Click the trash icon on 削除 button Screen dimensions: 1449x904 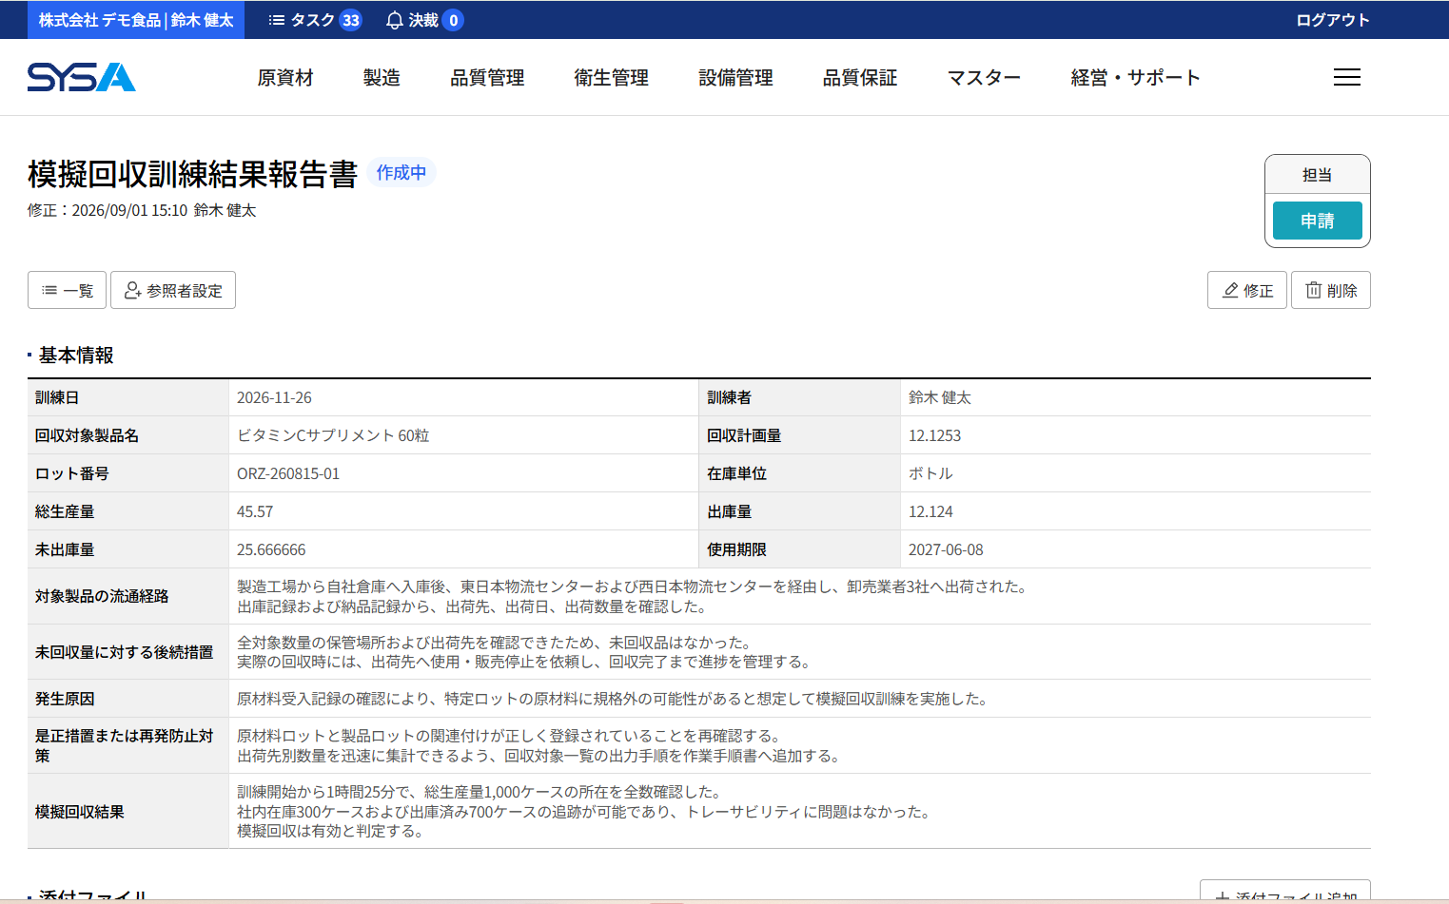1313,290
